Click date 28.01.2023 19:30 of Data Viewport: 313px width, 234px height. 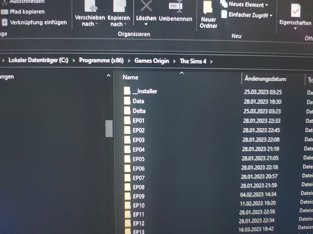(x=262, y=102)
